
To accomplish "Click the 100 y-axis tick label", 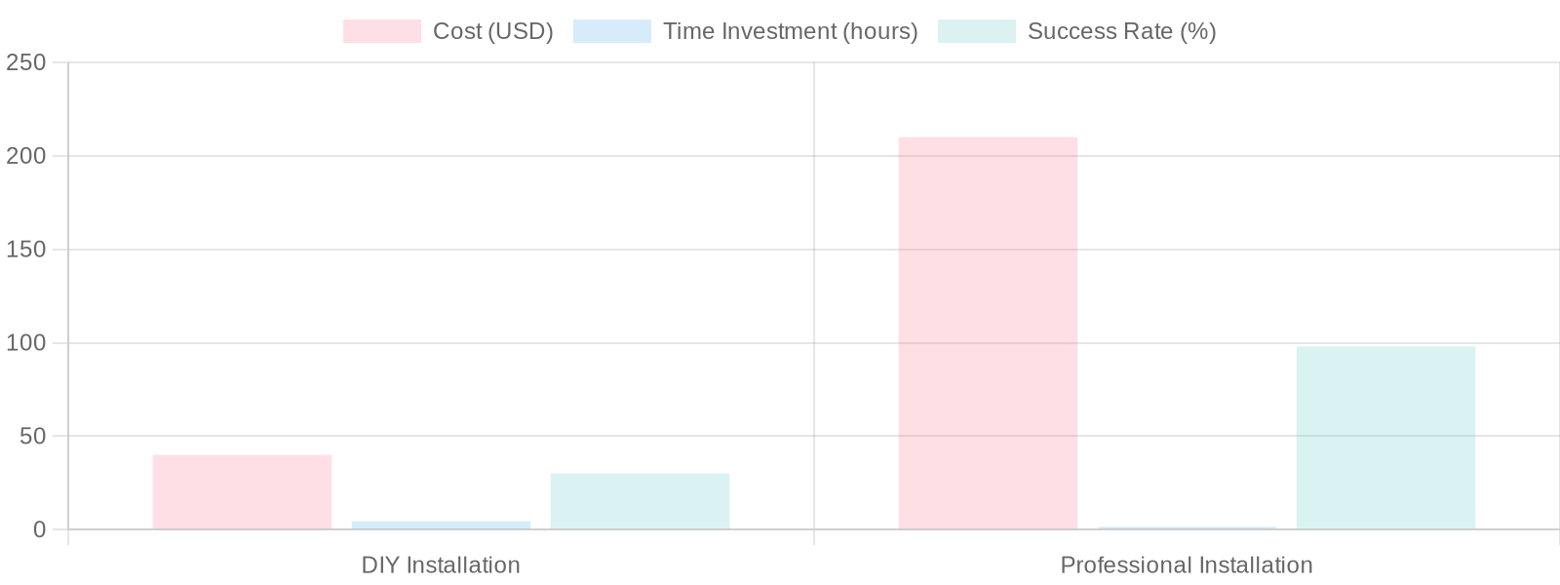I will coord(25,343).
